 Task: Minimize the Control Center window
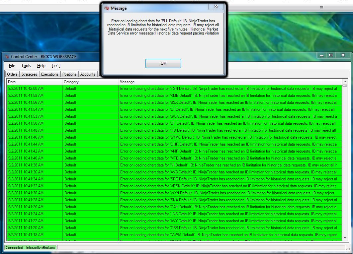[x=322, y=55]
